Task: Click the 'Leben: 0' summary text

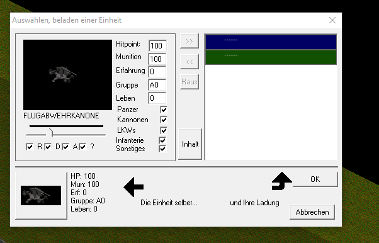Action: click(84, 209)
